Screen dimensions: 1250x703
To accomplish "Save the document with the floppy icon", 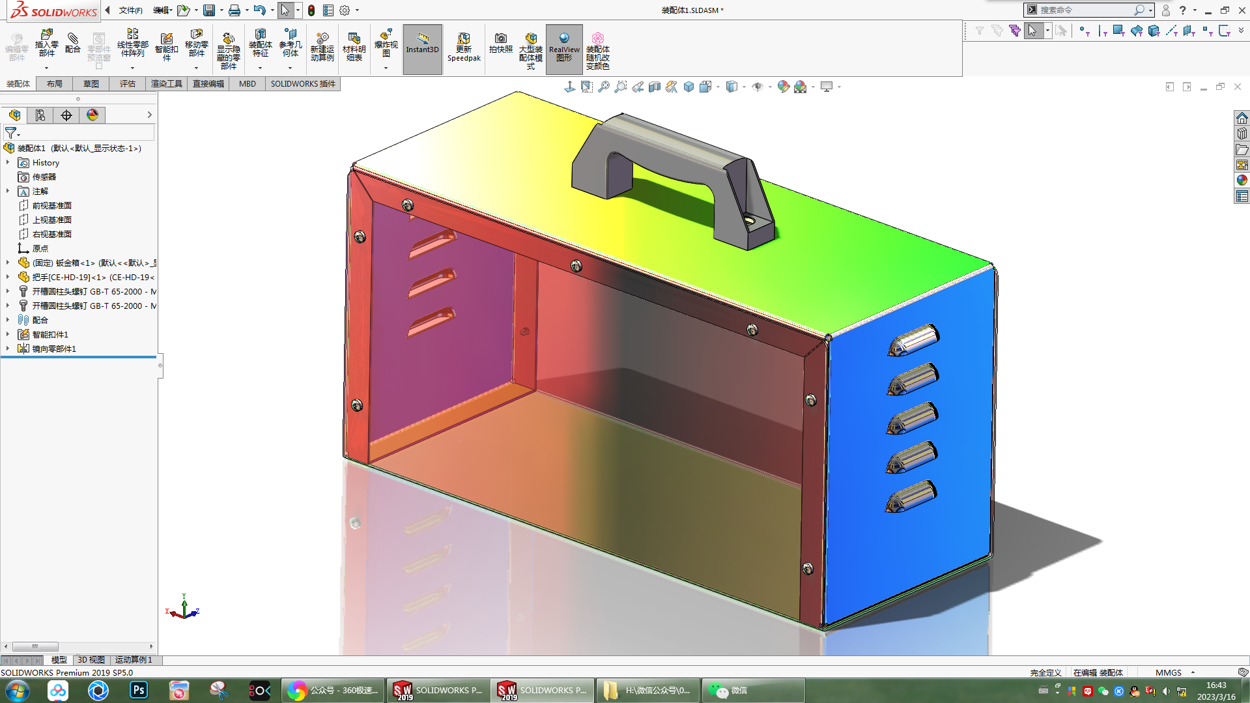I will (x=208, y=10).
